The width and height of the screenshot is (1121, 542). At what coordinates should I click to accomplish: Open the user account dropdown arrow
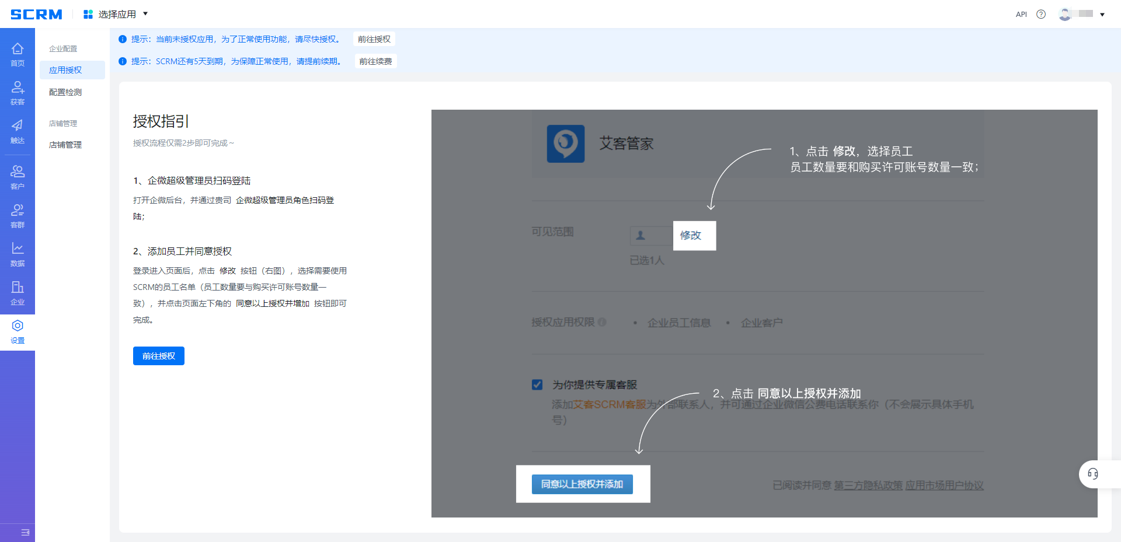click(x=1102, y=15)
